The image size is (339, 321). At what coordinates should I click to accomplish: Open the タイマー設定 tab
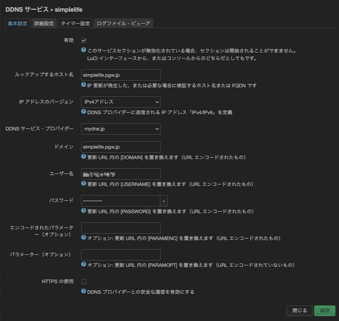75,23
